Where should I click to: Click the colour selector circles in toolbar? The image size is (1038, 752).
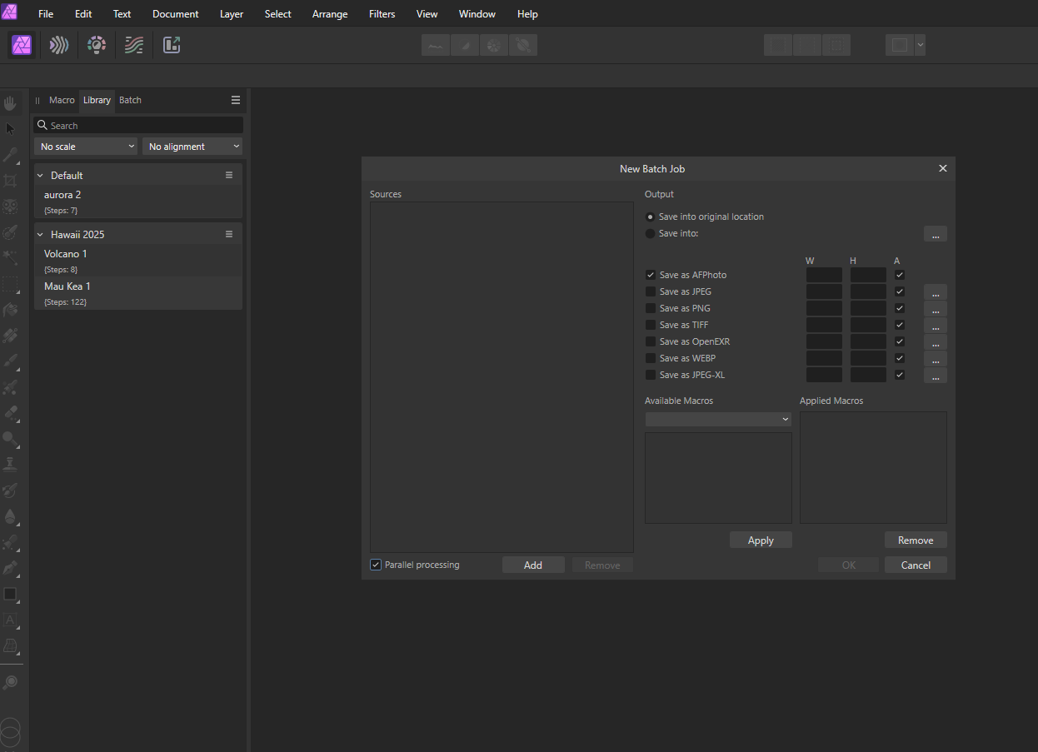[10, 735]
